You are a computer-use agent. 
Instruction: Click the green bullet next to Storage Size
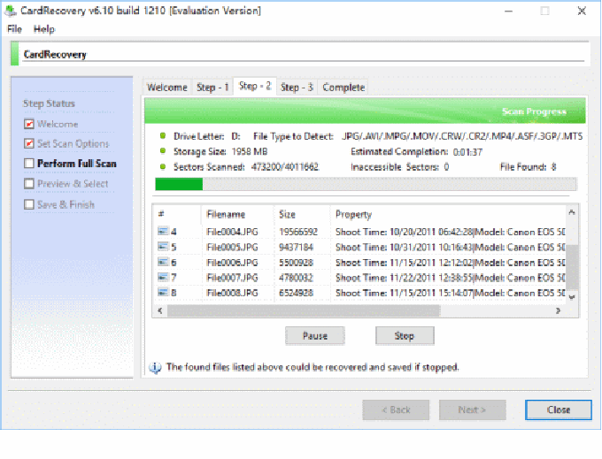click(x=163, y=150)
